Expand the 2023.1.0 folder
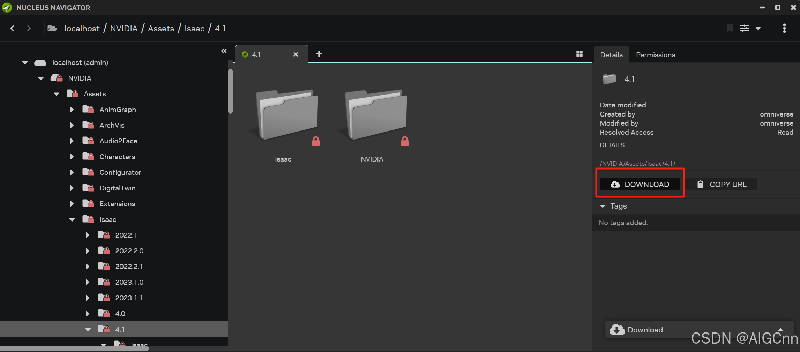 pyautogui.click(x=88, y=282)
